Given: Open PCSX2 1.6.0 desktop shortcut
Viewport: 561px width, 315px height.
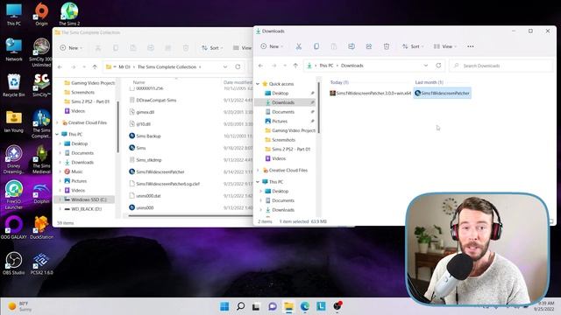Looking at the screenshot, I should click(41, 263).
